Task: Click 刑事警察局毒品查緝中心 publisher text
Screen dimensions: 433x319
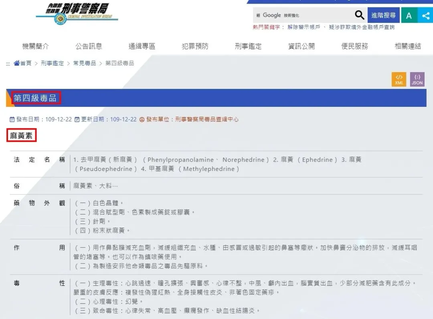Action: 207,119
